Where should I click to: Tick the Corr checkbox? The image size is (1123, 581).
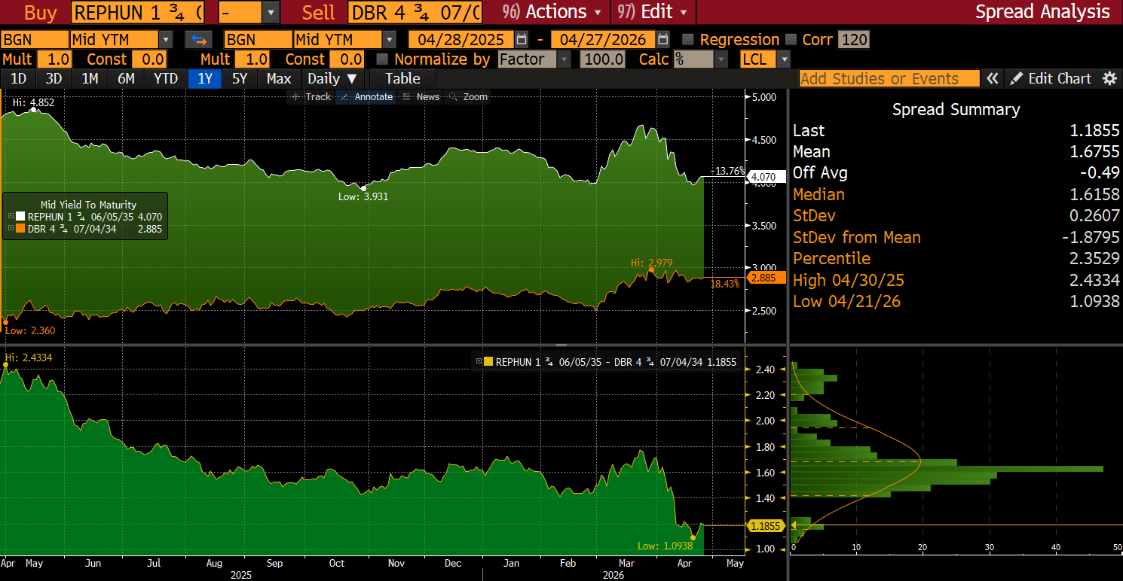tap(791, 40)
